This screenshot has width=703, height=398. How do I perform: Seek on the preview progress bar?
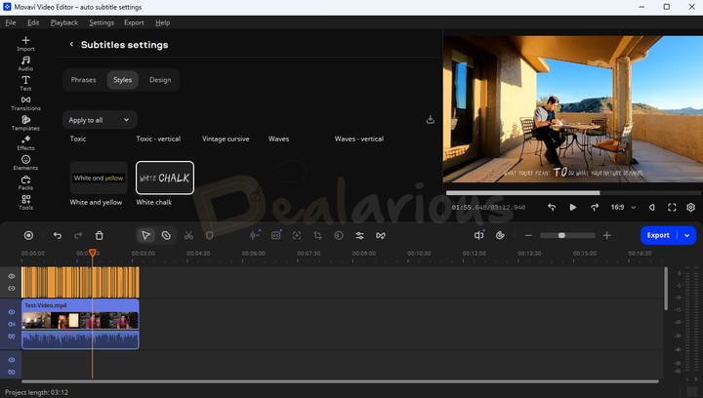pyautogui.click(x=573, y=193)
